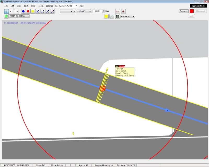Select the yellow circle node tool
The width and height of the screenshot is (209, 167).
tap(33, 11)
